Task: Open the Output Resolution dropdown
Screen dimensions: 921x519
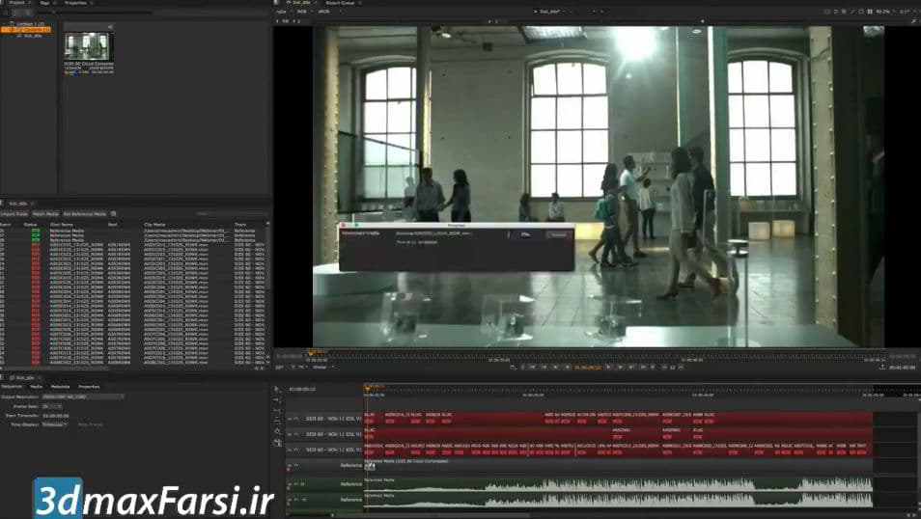Action: click(x=89, y=396)
